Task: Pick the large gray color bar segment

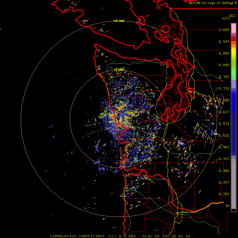Action: (234, 184)
